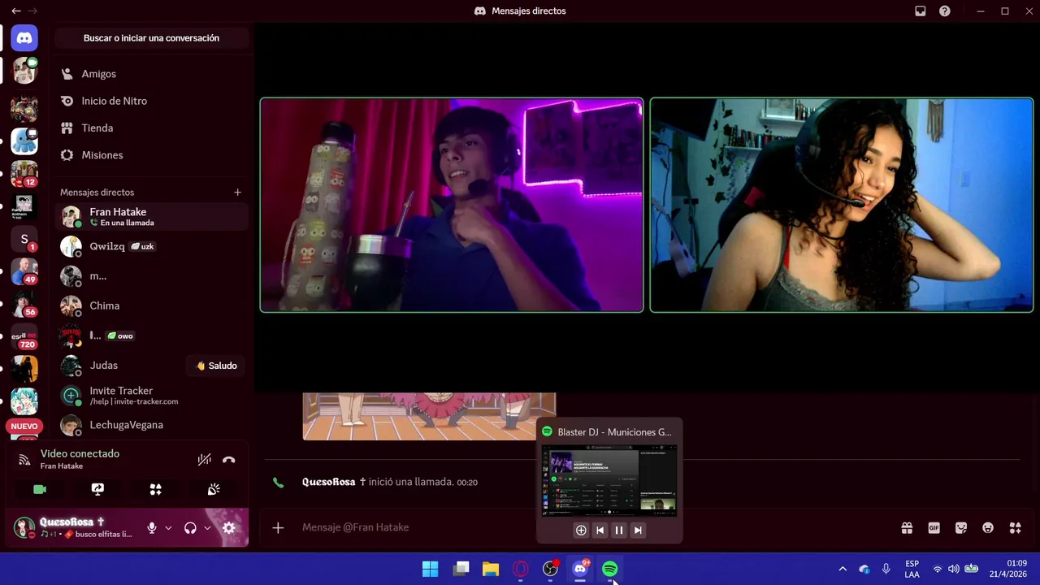The height and width of the screenshot is (585, 1040).
Task: Focus Buscar o iniciar una conversación field
Action: pyautogui.click(x=151, y=38)
